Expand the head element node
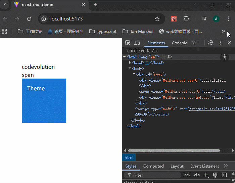The height and width of the screenshot is (183, 235). tap(130, 63)
